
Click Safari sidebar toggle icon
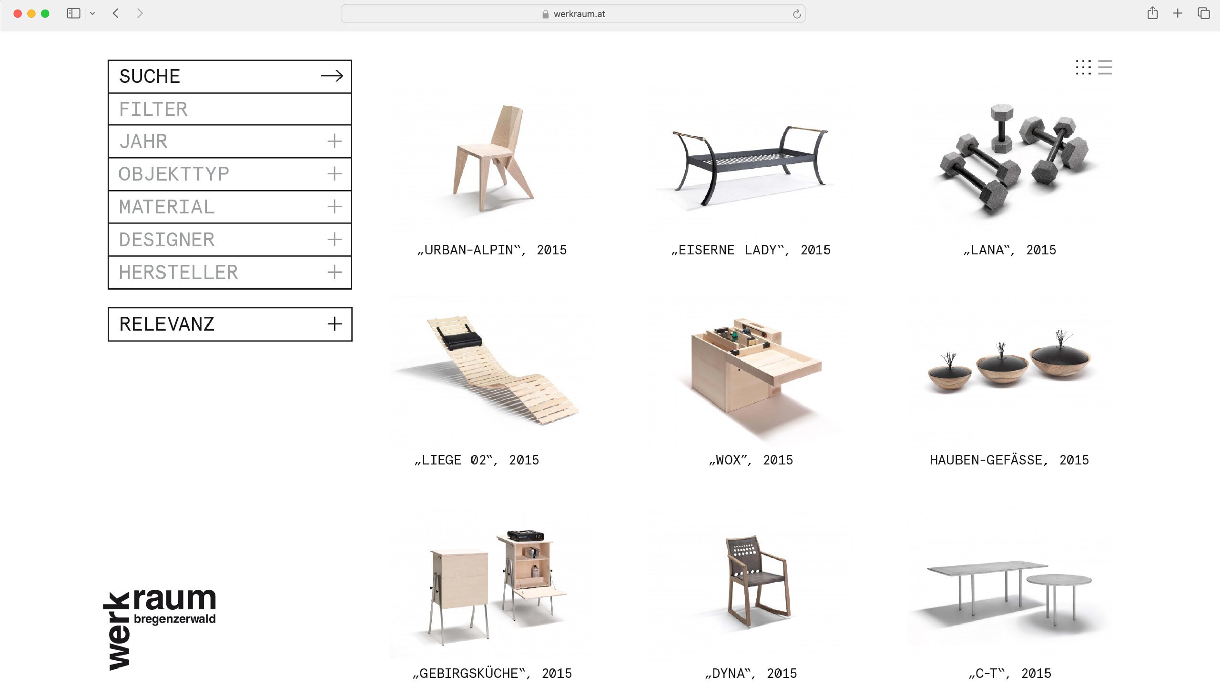73,13
